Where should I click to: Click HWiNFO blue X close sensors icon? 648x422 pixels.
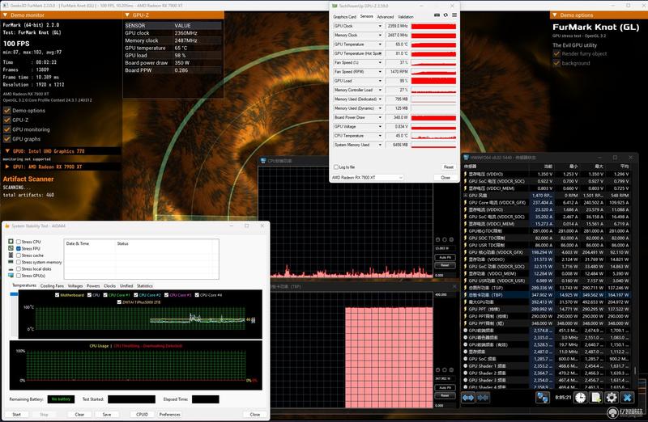(x=627, y=398)
